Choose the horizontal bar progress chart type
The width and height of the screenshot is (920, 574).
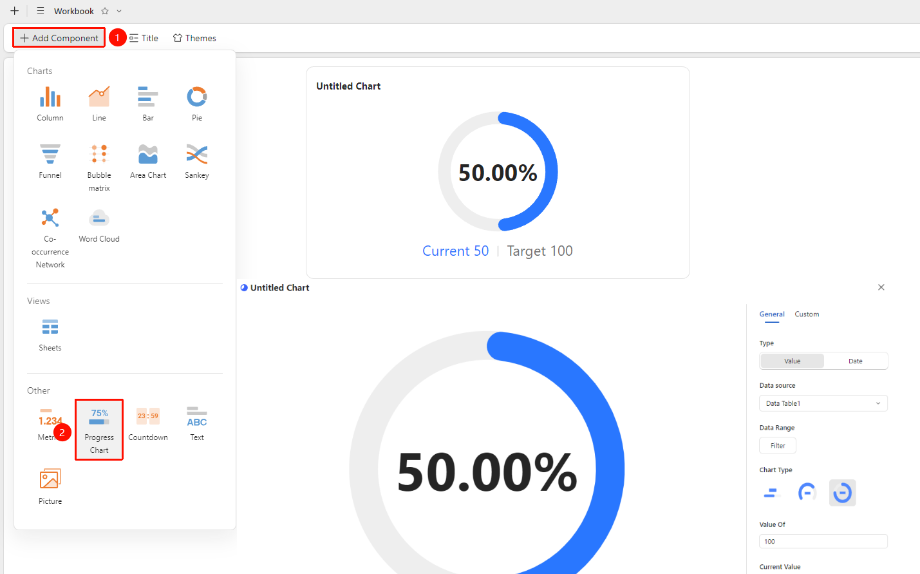(772, 493)
